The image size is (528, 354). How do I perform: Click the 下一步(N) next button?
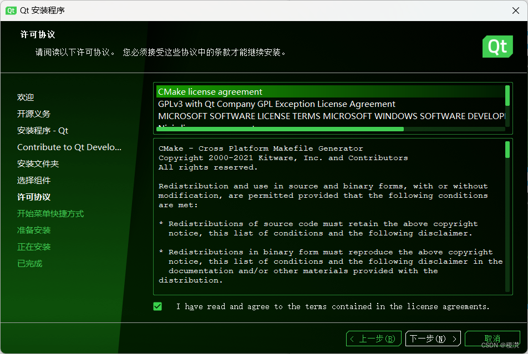(x=433, y=338)
